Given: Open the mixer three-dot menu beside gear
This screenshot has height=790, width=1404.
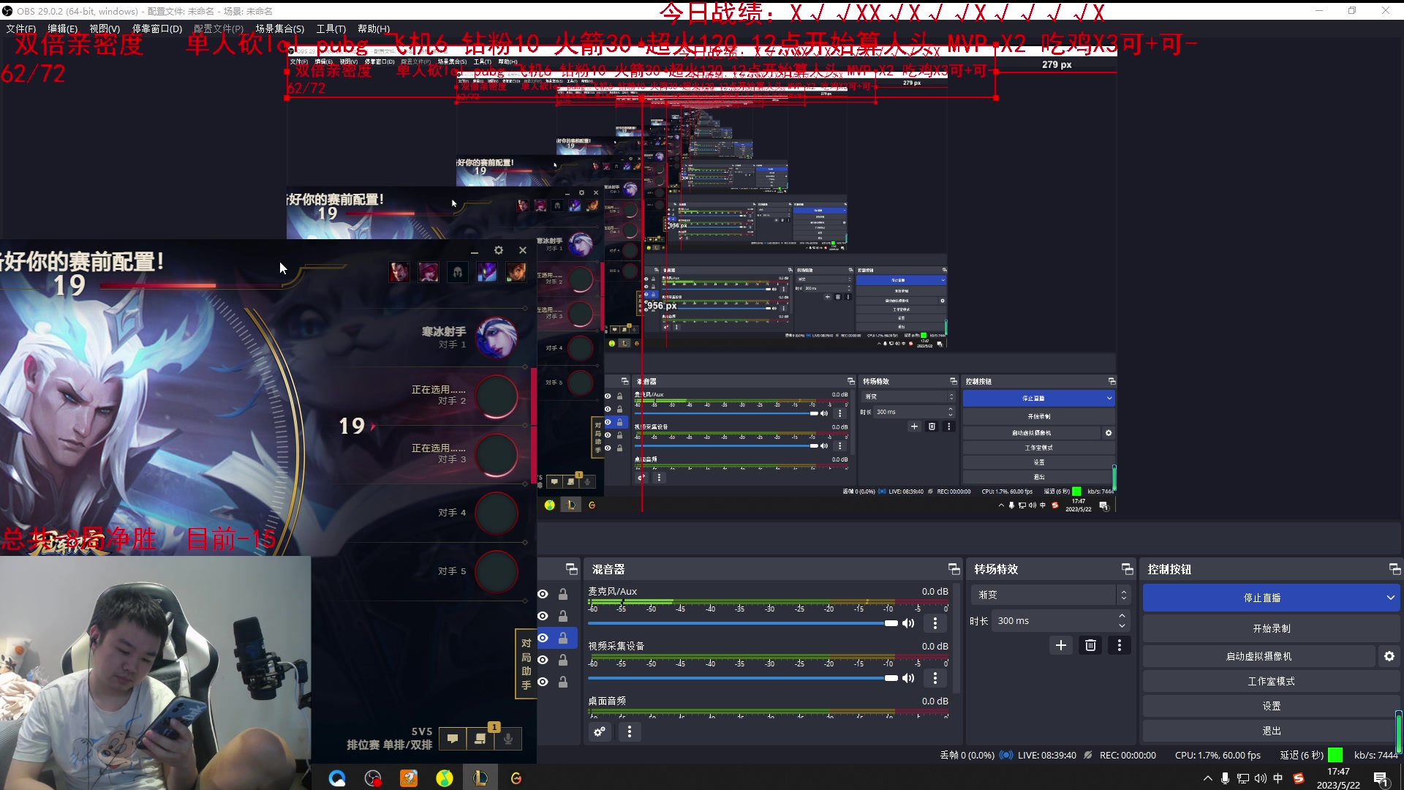Looking at the screenshot, I should 630,731.
